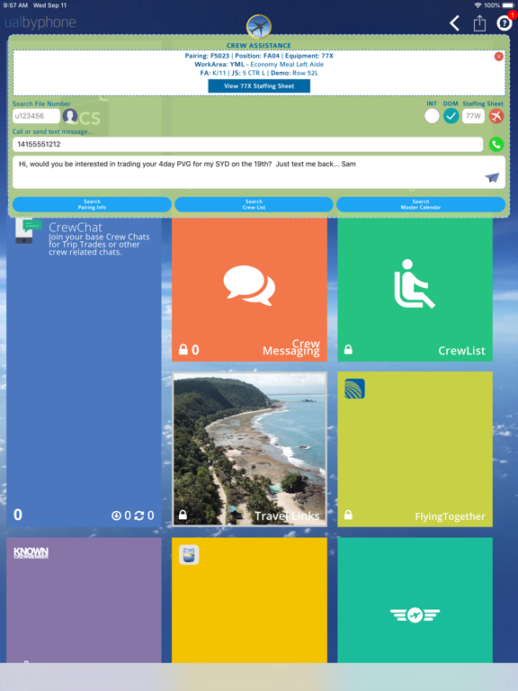The height and width of the screenshot is (691, 518).
Task: Tap the 9:57 AM clock in status bar
Action: click(x=15, y=5)
